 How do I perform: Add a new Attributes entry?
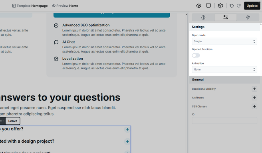pyautogui.click(x=254, y=98)
